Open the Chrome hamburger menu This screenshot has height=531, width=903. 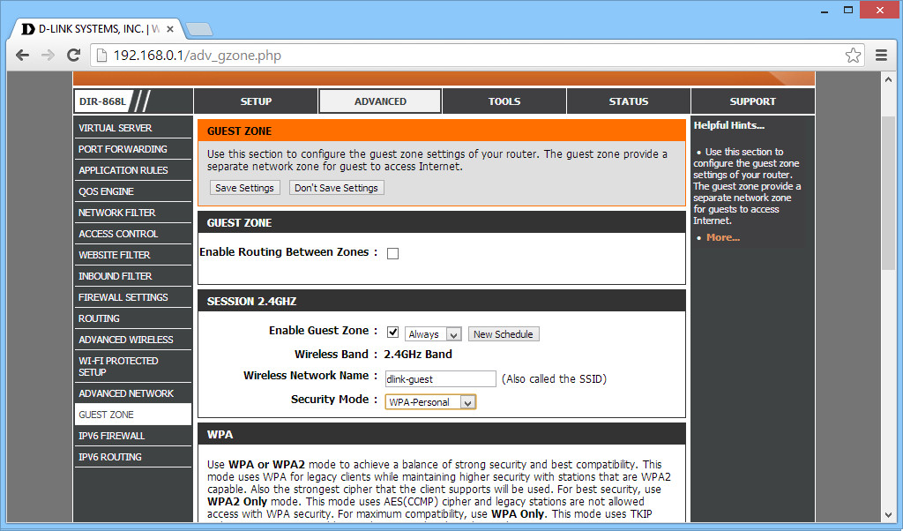pyautogui.click(x=881, y=55)
